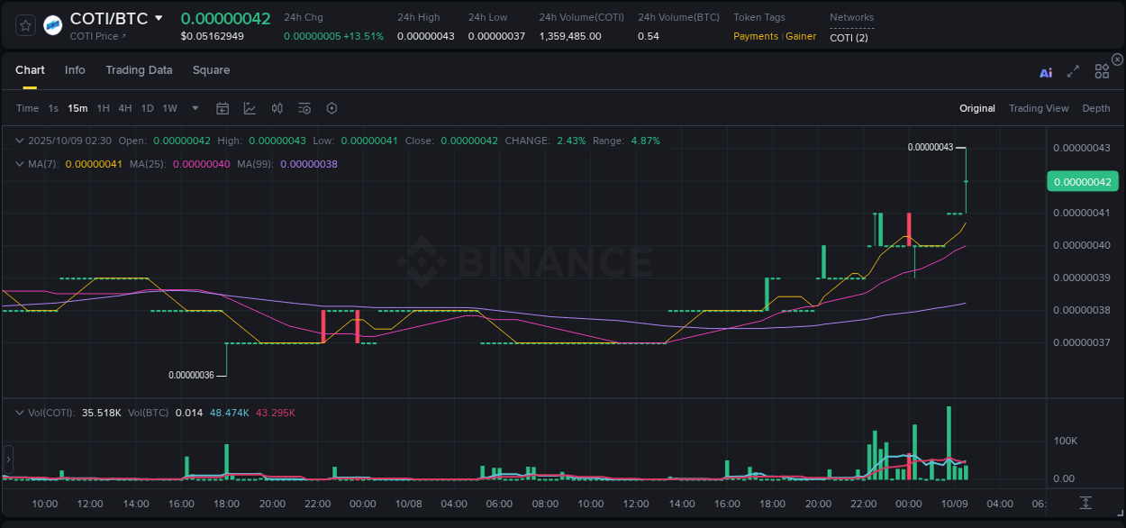1126x528 pixels.
Task: Switch chart to Depth view
Action: pos(1095,108)
